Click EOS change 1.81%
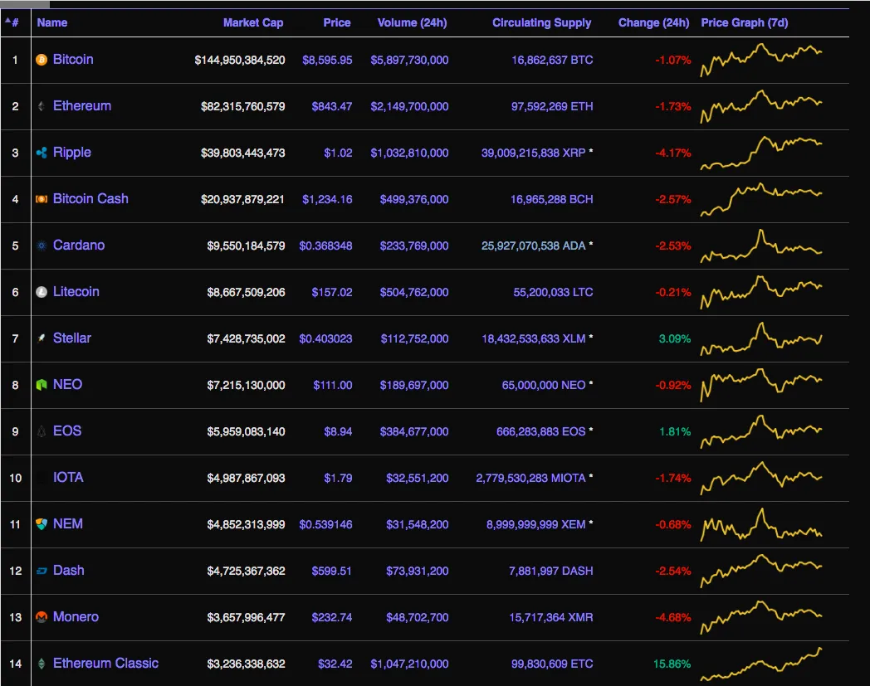This screenshot has height=686, width=870. click(675, 431)
